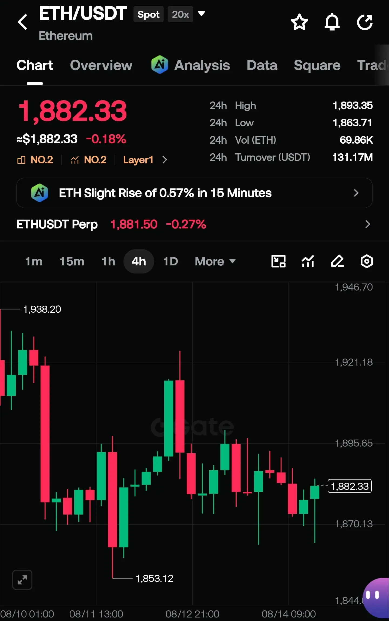
Task: Select the 15m timeframe
Action: pyautogui.click(x=72, y=261)
